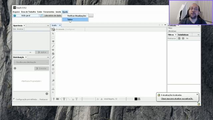Screen dimensions: 213x120
Task: Click second gray filter icon beside Restaurar
Action: [x=183, y=38]
